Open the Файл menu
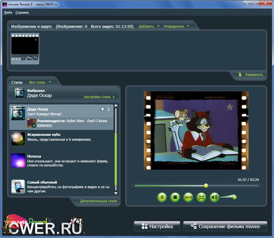 (x=8, y=12)
